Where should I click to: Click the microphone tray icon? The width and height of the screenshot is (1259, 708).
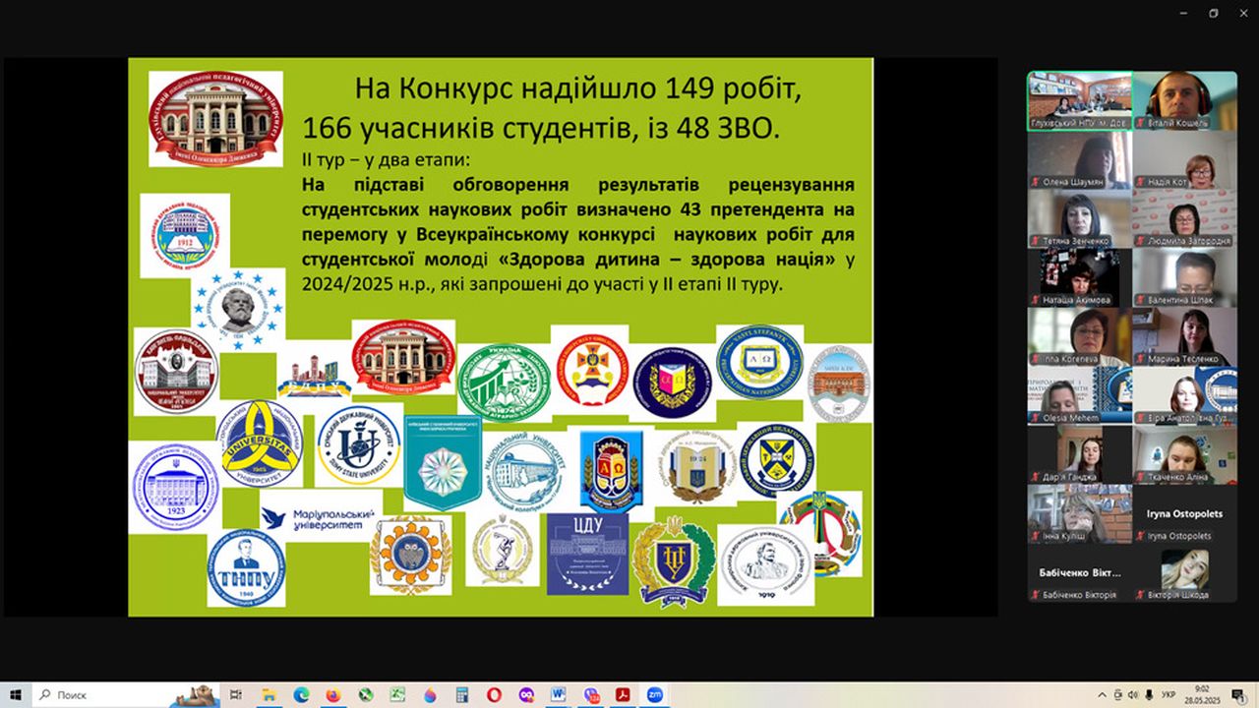(x=1150, y=694)
